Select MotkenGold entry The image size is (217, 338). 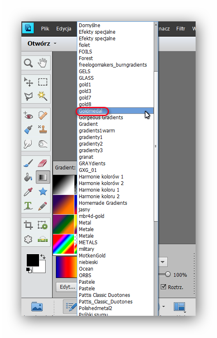coord(115,255)
